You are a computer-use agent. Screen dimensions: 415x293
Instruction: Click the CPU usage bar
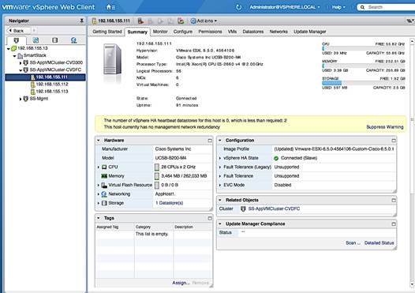tap(363, 48)
